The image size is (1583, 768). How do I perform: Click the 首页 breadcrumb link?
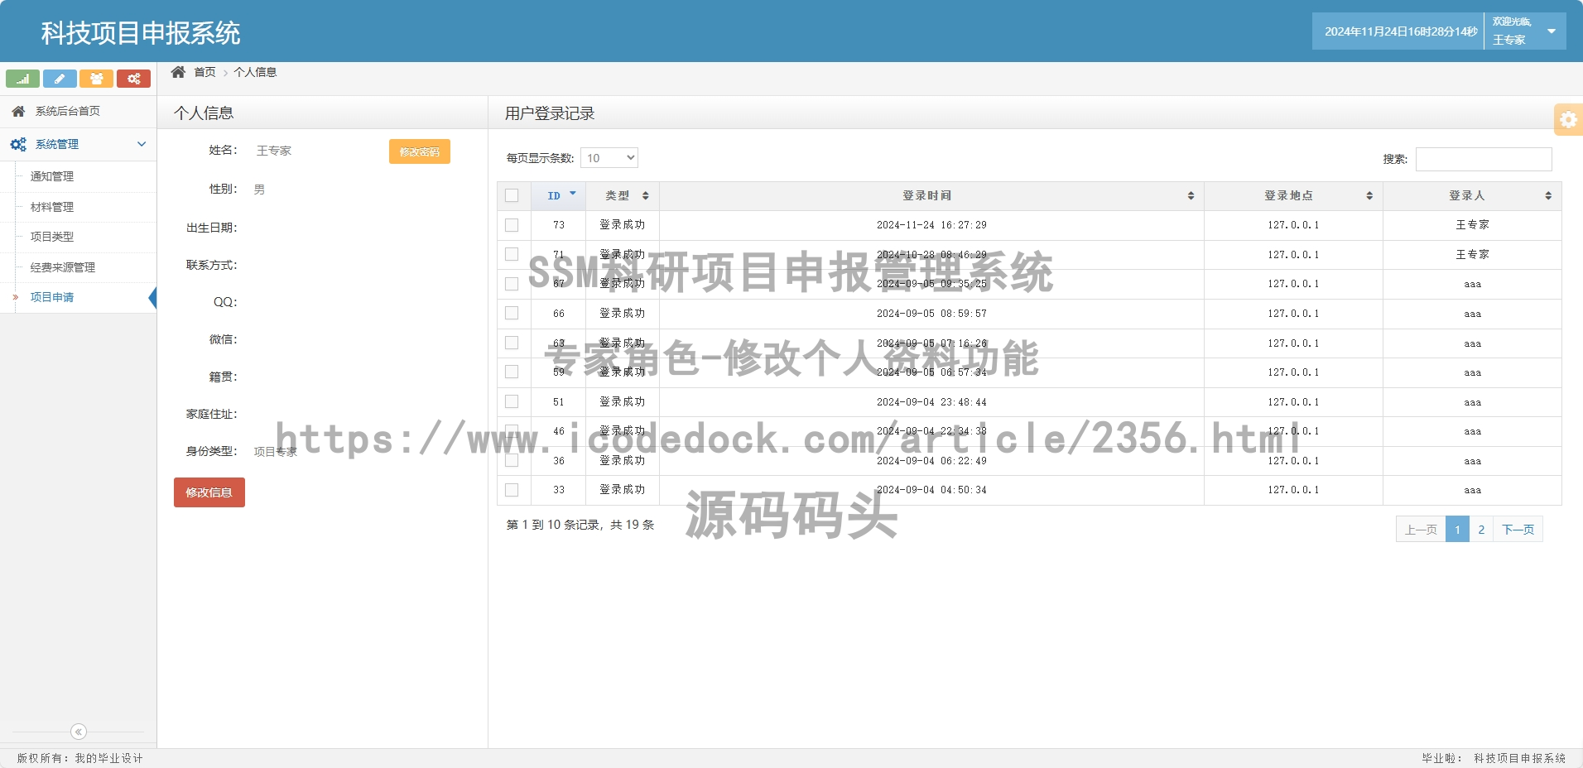[x=204, y=72]
